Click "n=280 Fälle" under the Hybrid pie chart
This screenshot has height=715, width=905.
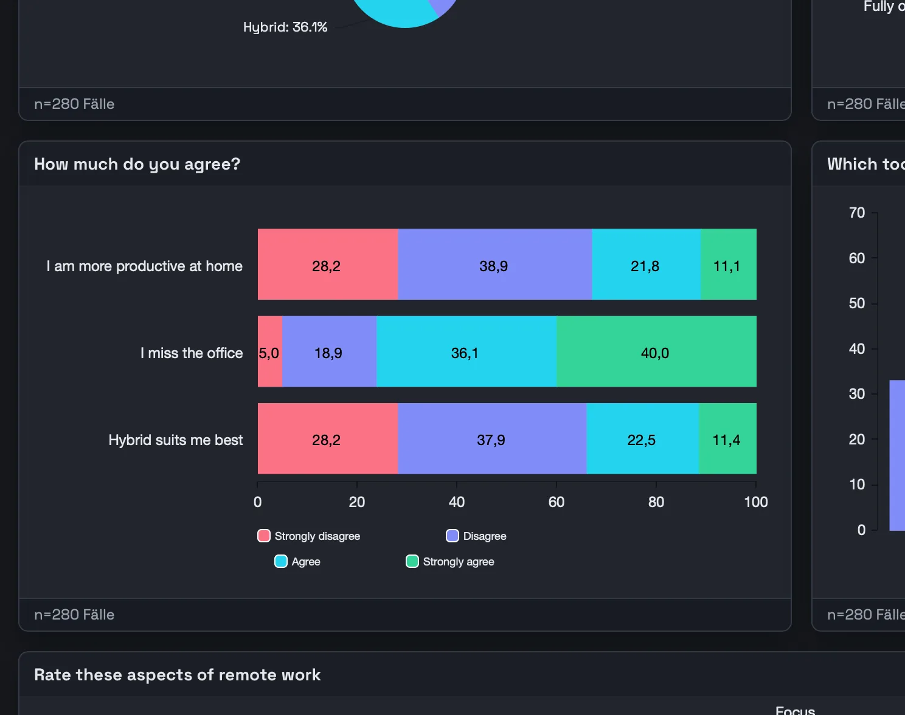coord(74,104)
